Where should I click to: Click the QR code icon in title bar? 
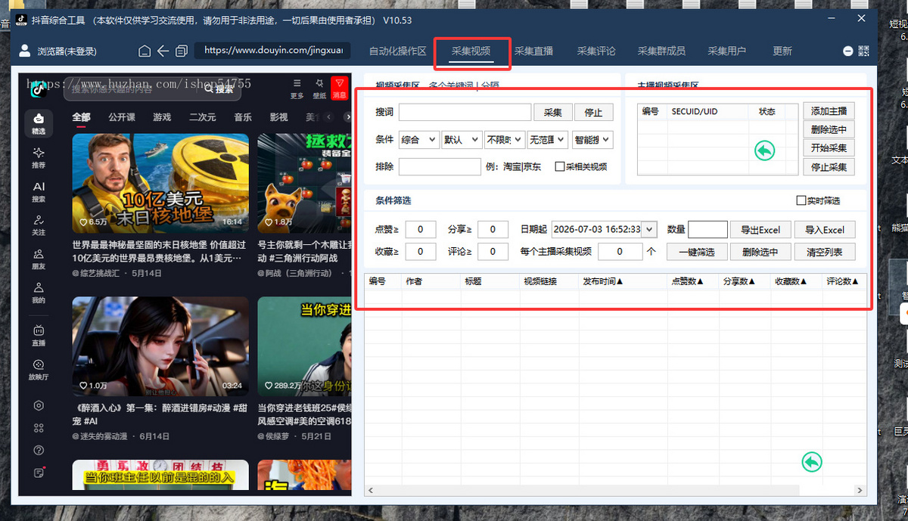point(864,51)
